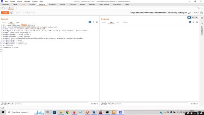
Task: Select side-by-side layout view
Action: (x=189, y=18)
